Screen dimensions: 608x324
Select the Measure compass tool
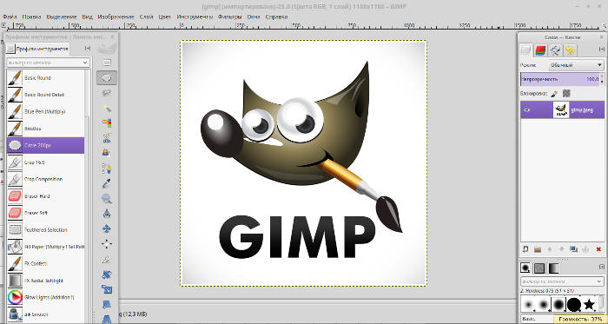(107, 214)
